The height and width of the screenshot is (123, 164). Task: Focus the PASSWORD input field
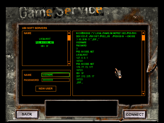point(56,80)
